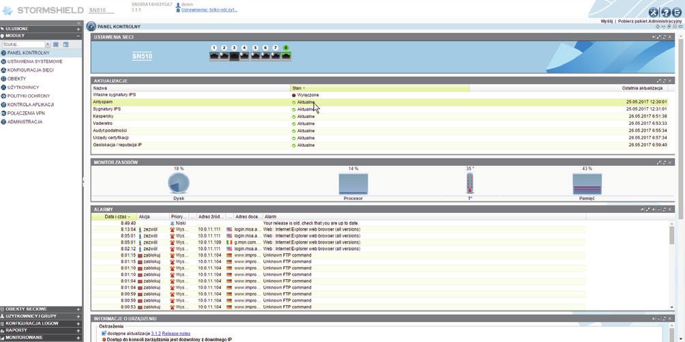The width and height of the screenshot is (685, 342).
Task: Select Geolokacja / reputacja IP row
Action: pos(379,145)
